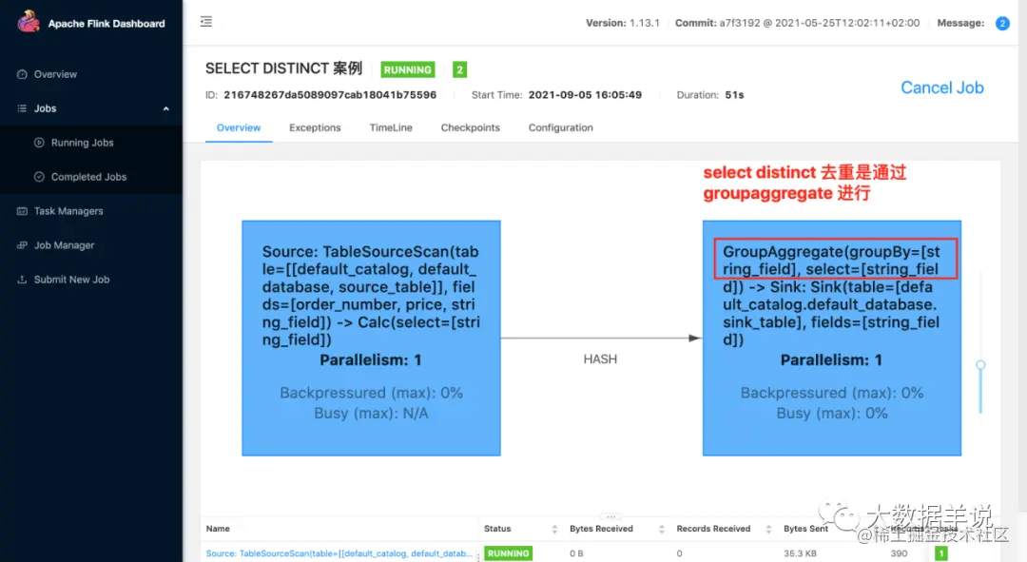
Task: Switch to the Configuration tab
Action: (561, 127)
